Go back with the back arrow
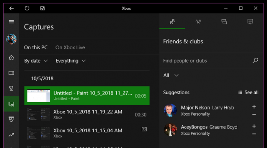Screen dimensions: 268x148 (12, 8)
